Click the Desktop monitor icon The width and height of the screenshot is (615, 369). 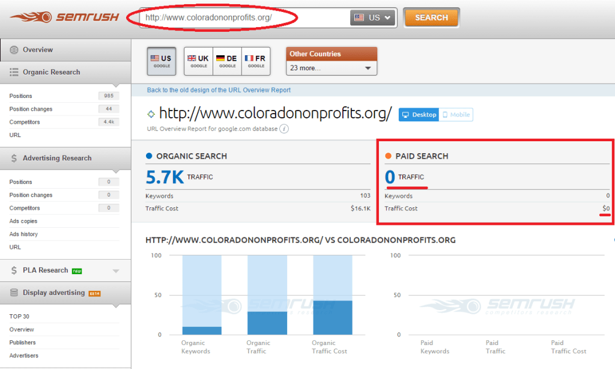[405, 115]
